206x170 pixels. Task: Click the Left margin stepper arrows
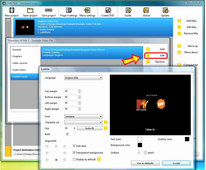coord(80,103)
